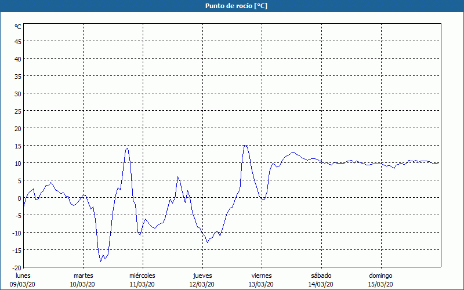Click the chart title Punto de rocío

point(231,6)
